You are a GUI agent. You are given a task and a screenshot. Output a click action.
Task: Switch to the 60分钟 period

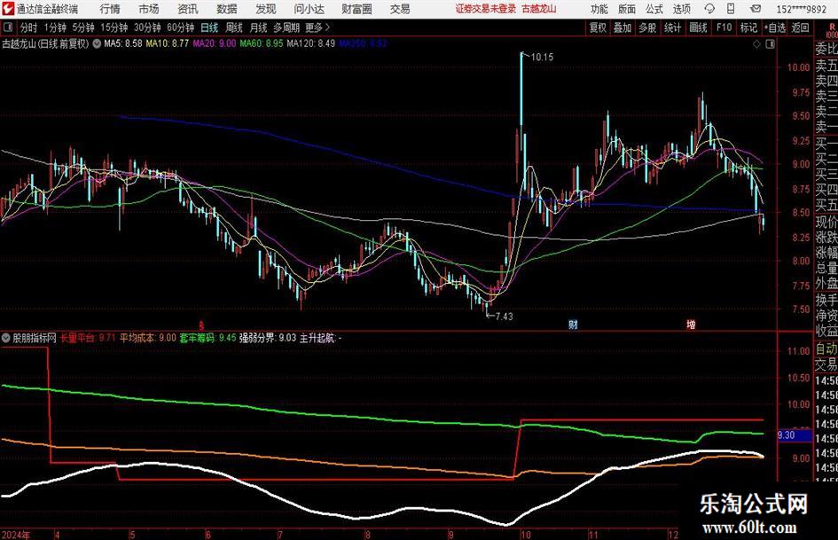(x=181, y=27)
